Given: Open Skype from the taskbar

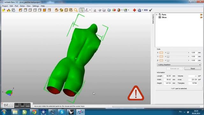Looking at the screenshot, I should (x=62, y=112).
